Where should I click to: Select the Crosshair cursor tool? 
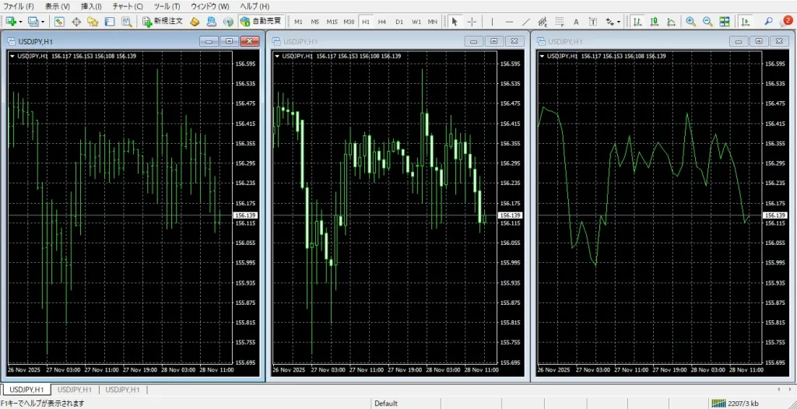coord(472,22)
